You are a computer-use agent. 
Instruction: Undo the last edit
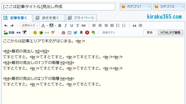coord(6,25)
